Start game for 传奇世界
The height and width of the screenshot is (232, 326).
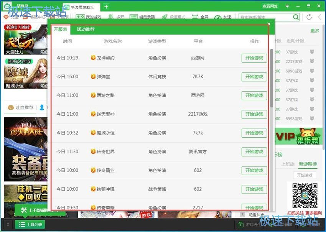(254, 151)
